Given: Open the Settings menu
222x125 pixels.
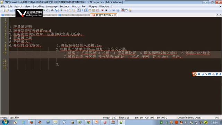Looking at the screenshot, I should tap(65, 6).
